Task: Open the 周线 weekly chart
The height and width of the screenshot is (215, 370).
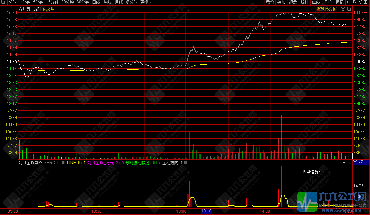Action: coord(108,2)
